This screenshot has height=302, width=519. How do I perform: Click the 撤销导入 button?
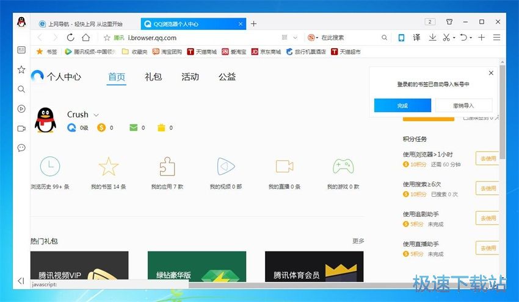click(x=463, y=105)
